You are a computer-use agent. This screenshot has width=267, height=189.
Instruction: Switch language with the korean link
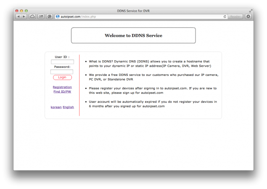pyautogui.click(x=56, y=107)
